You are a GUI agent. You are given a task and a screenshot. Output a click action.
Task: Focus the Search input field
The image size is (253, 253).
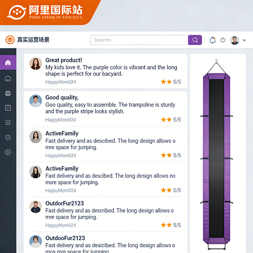(139, 40)
